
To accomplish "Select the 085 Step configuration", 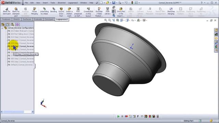I will coord(21,58).
